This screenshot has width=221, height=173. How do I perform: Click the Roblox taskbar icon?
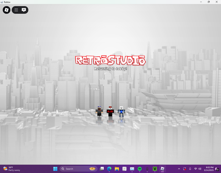pos(162,169)
